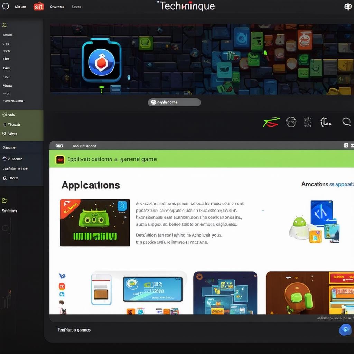Open the Oromane menu
354x354 pixels.
(x=57, y=7)
